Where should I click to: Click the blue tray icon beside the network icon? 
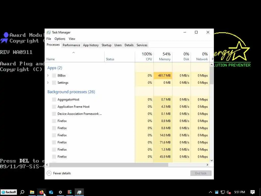click(217, 192)
